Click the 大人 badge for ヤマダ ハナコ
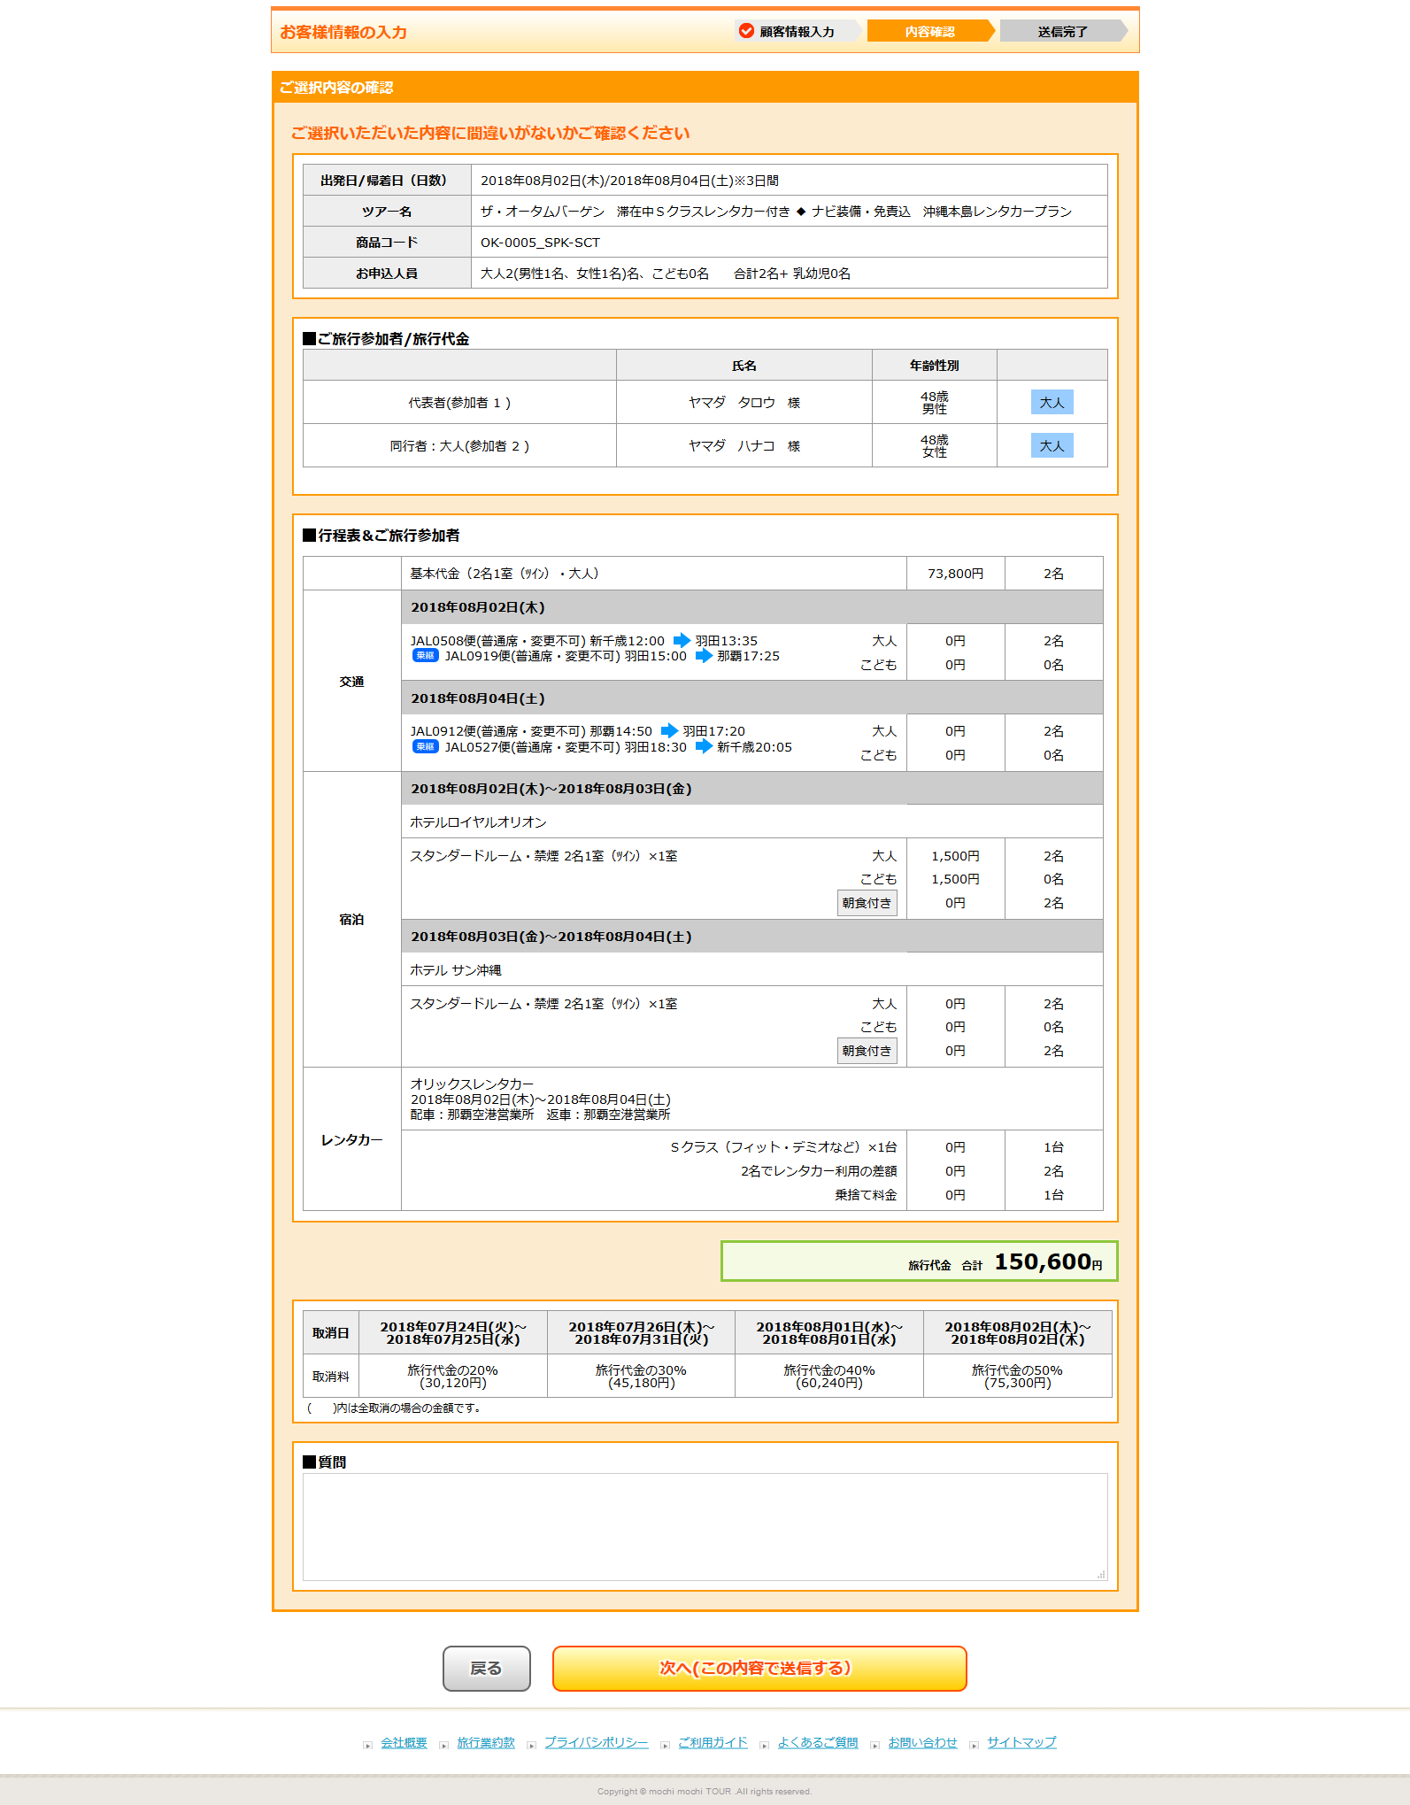This screenshot has width=1410, height=1805. coord(1052,445)
